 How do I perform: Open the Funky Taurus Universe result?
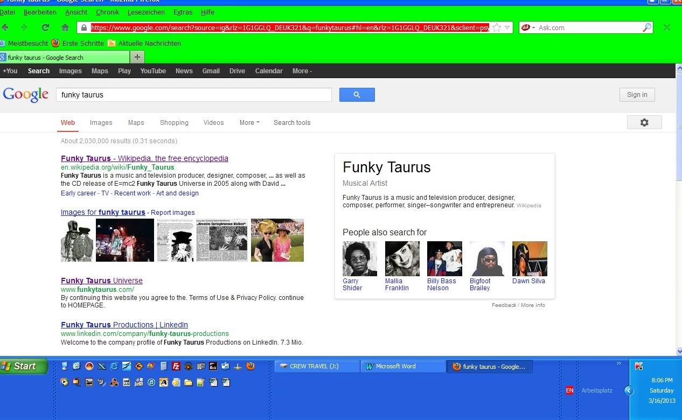click(x=102, y=281)
